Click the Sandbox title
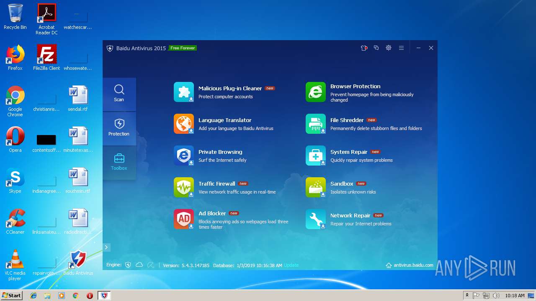The width and height of the screenshot is (536, 301). tap(342, 184)
